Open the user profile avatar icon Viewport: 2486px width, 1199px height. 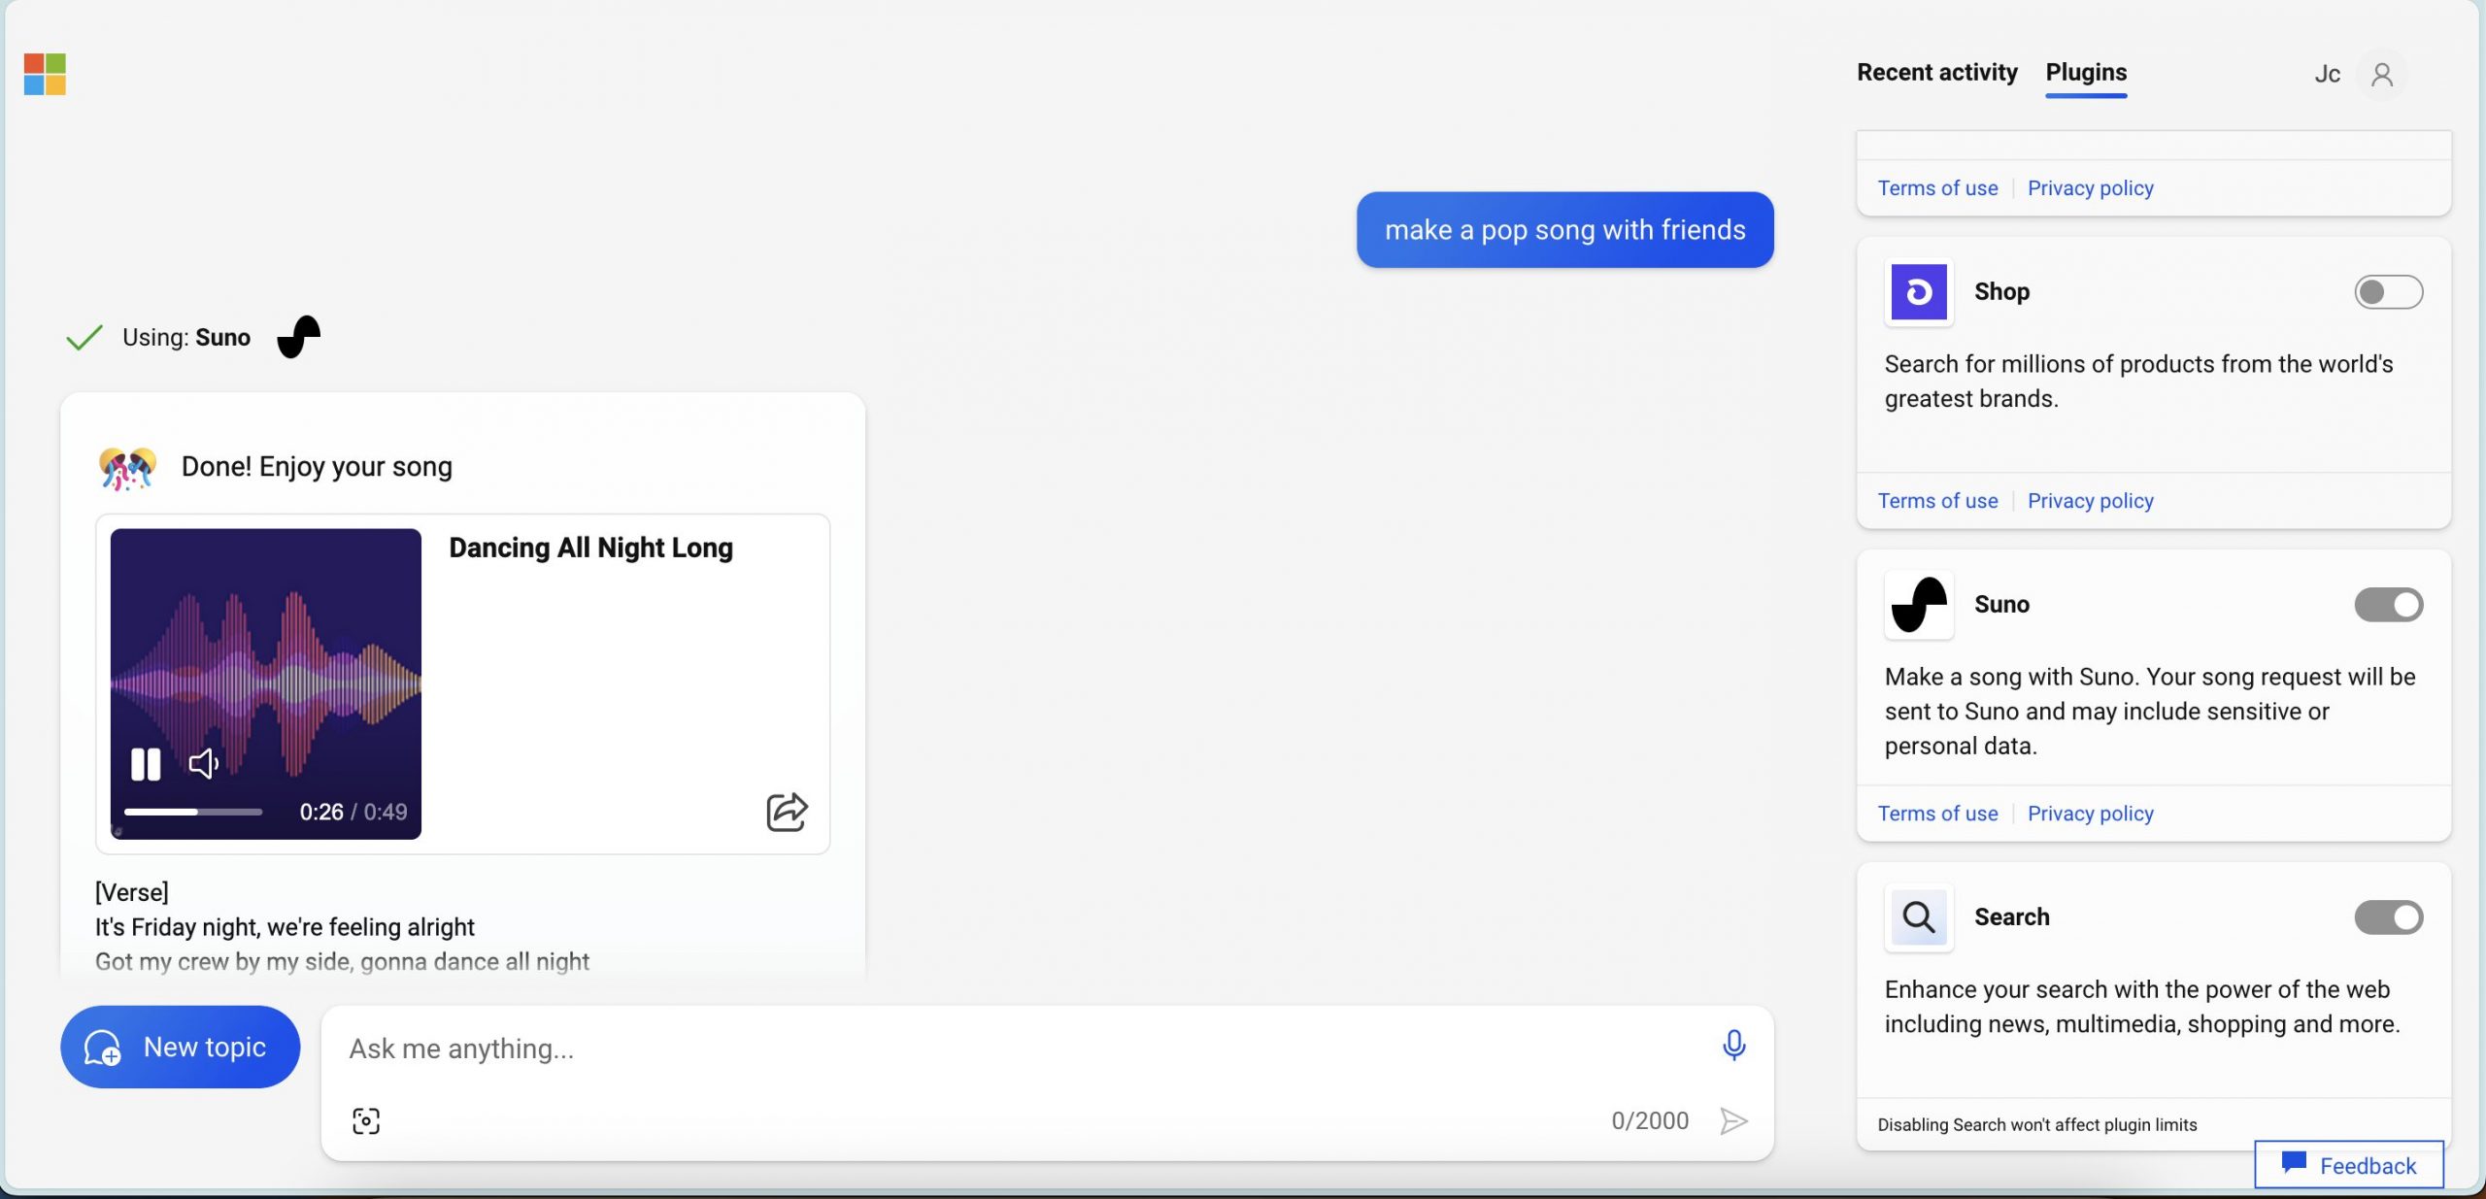(x=2382, y=75)
